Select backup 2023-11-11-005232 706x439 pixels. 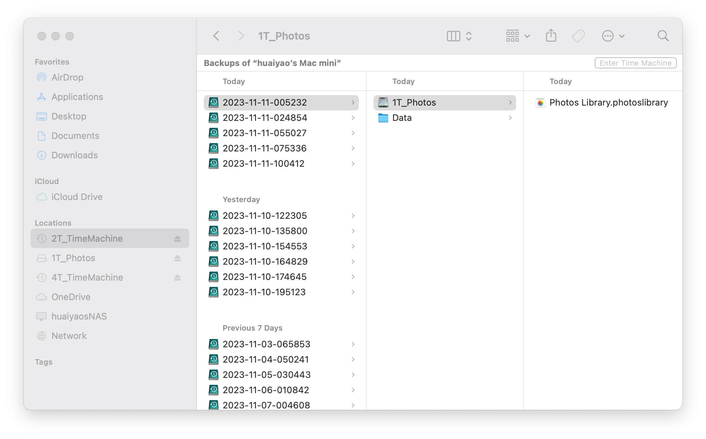[x=281, y=102]
